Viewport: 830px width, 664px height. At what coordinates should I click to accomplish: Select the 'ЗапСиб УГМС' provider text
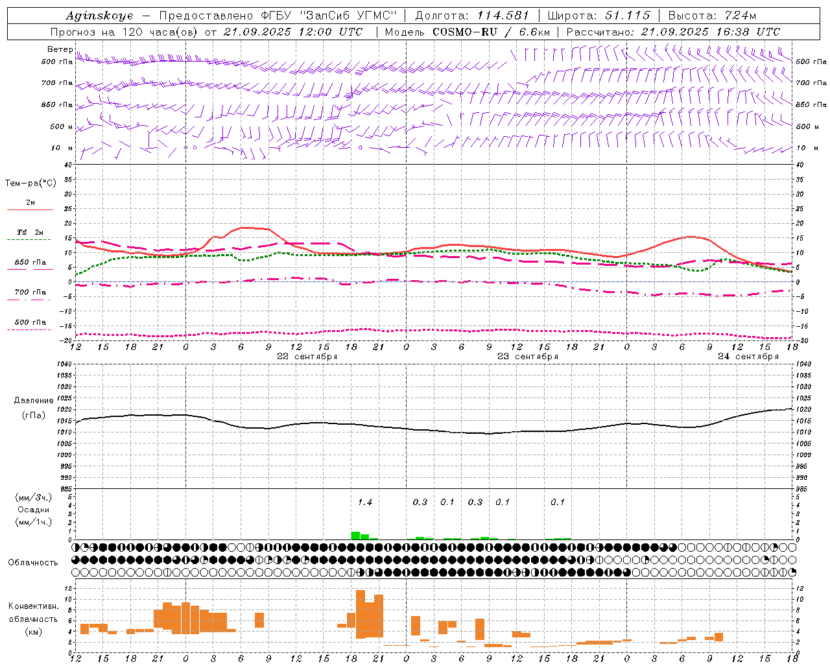click(350, 16)
